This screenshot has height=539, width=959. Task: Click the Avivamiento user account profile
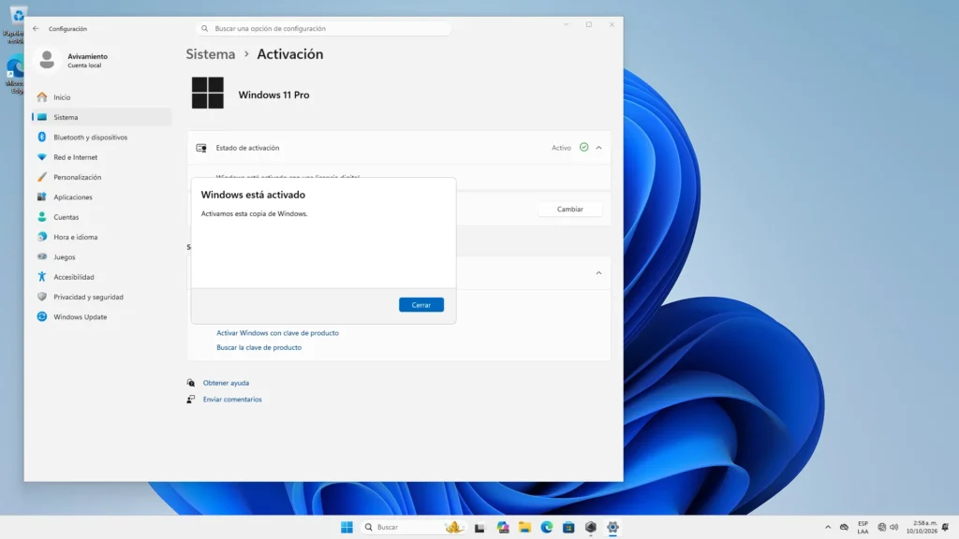pyautogui.click(x=73, y=60)
